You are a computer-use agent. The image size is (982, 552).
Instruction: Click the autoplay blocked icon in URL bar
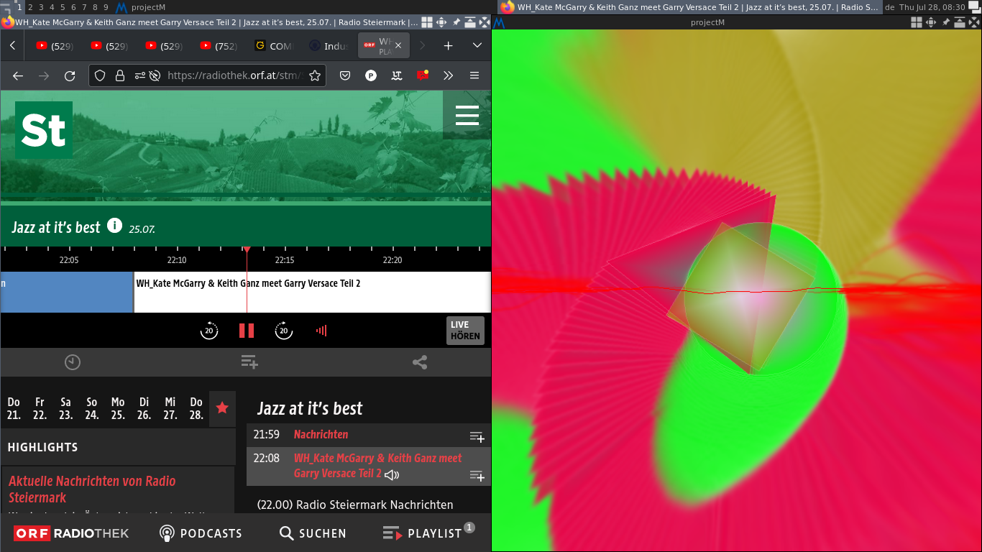[x=155, y=75]
